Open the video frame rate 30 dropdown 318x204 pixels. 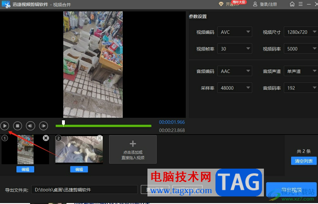coord(235,49)
